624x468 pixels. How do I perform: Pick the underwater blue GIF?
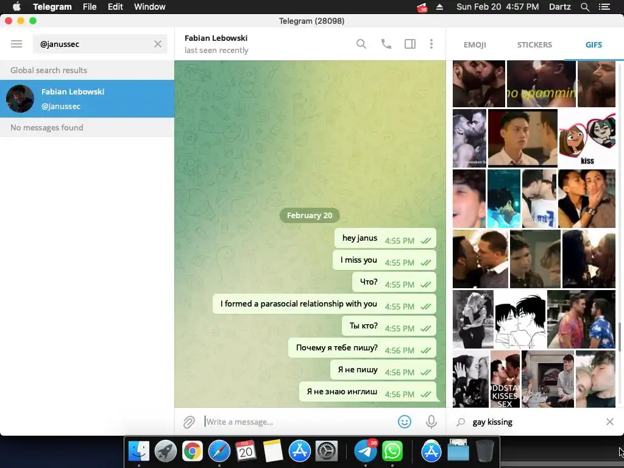pos(503,199)
